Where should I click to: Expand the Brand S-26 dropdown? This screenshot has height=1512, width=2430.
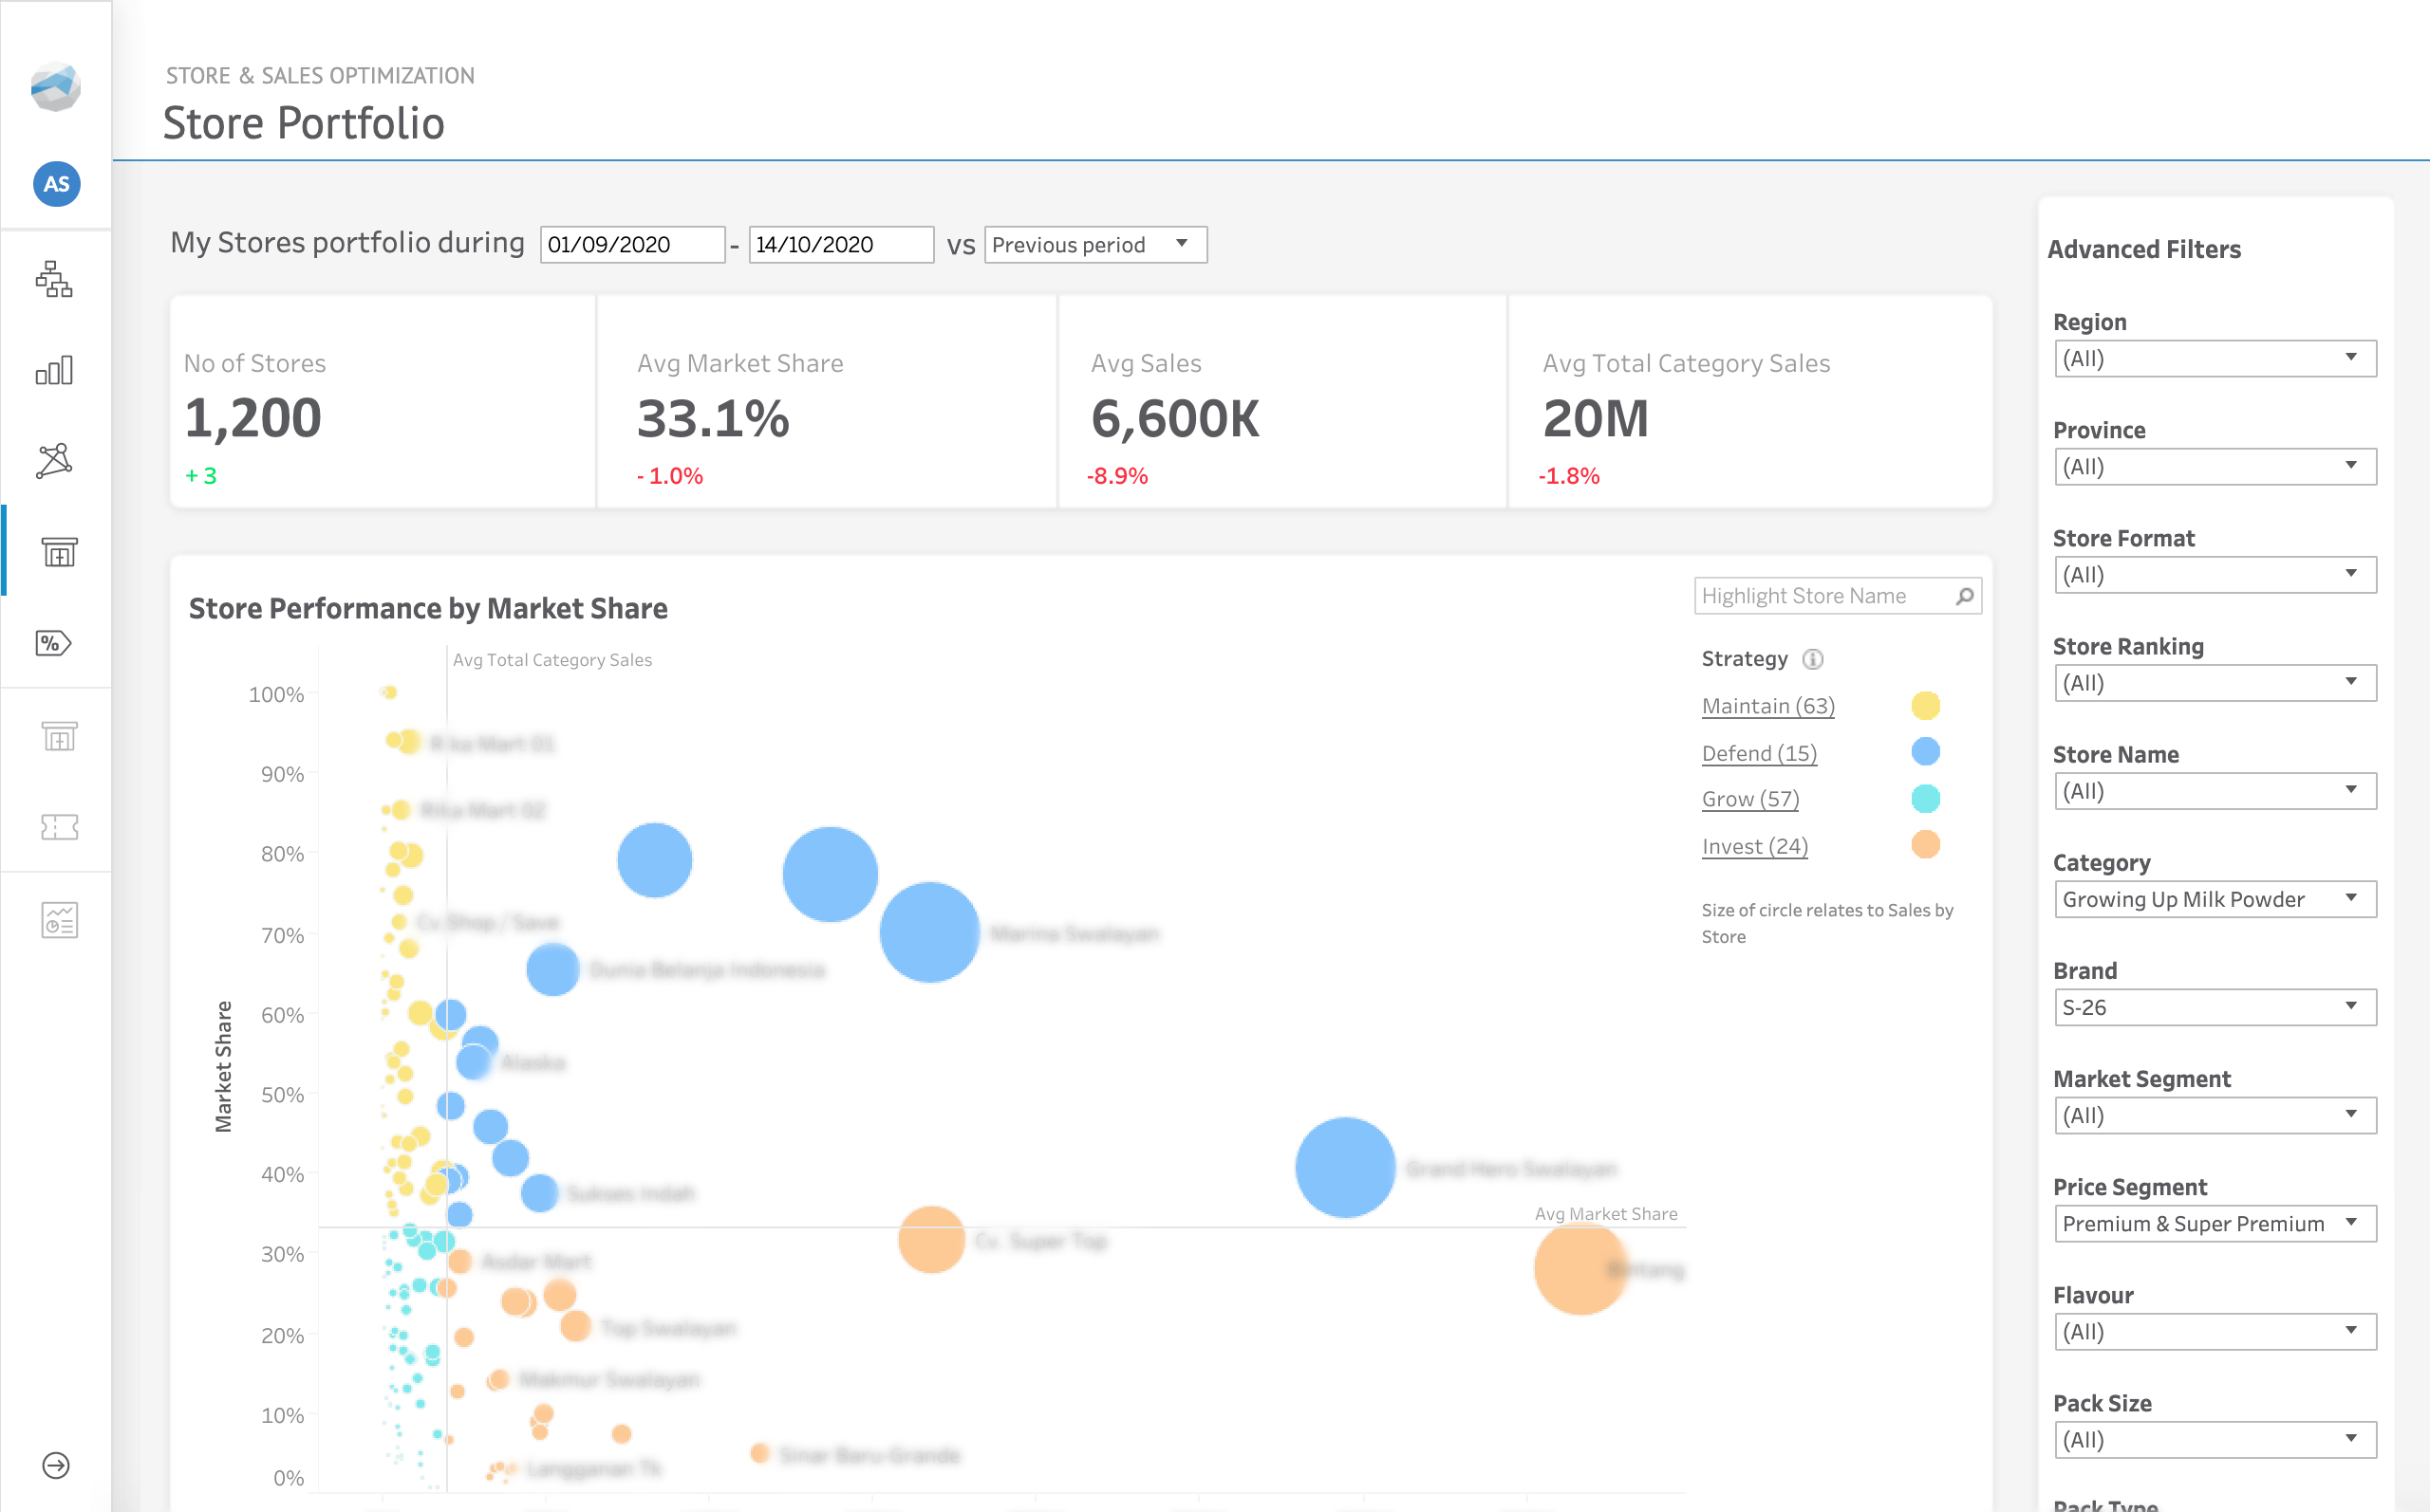coord(2215,1007)
